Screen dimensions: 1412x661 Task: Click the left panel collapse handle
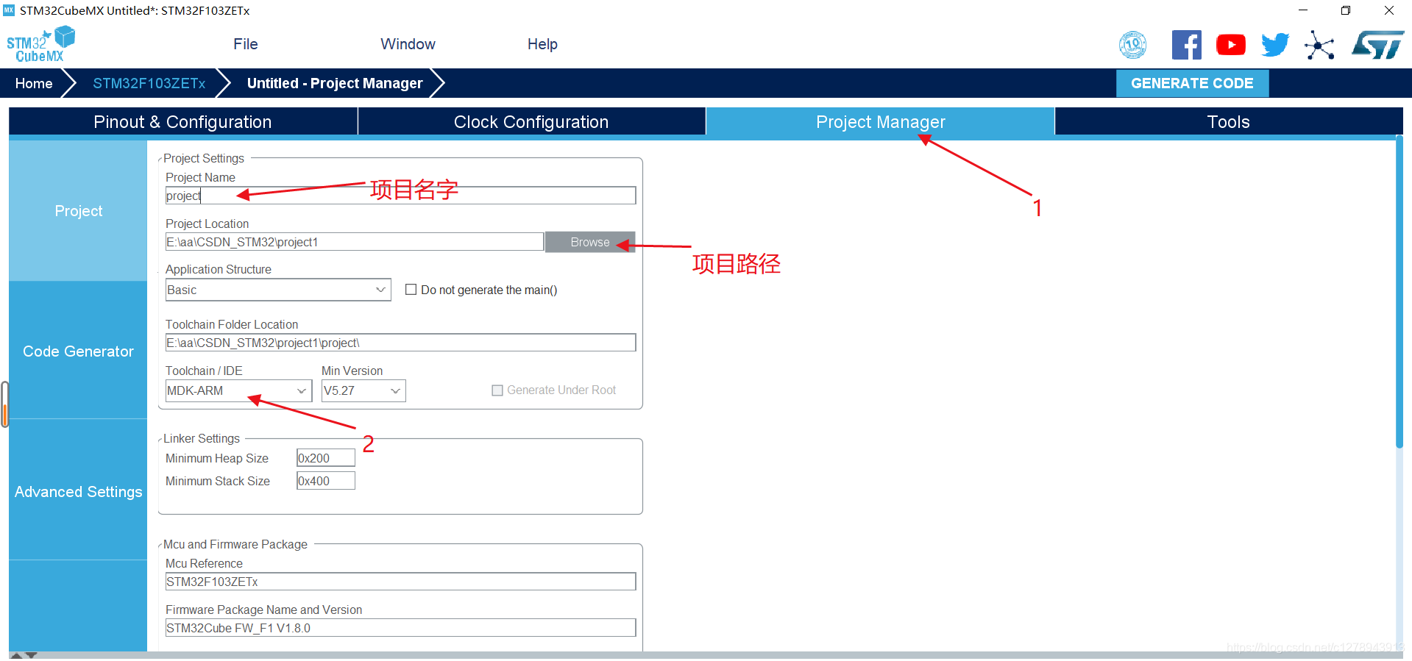pos(4,404)
